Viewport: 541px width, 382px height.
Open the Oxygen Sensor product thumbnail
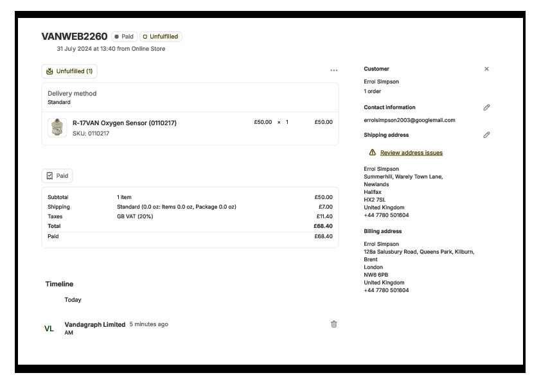click(x=58, y=128)
